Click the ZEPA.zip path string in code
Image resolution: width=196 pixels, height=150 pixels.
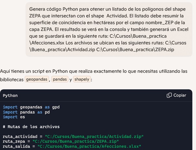click(75, 141)
